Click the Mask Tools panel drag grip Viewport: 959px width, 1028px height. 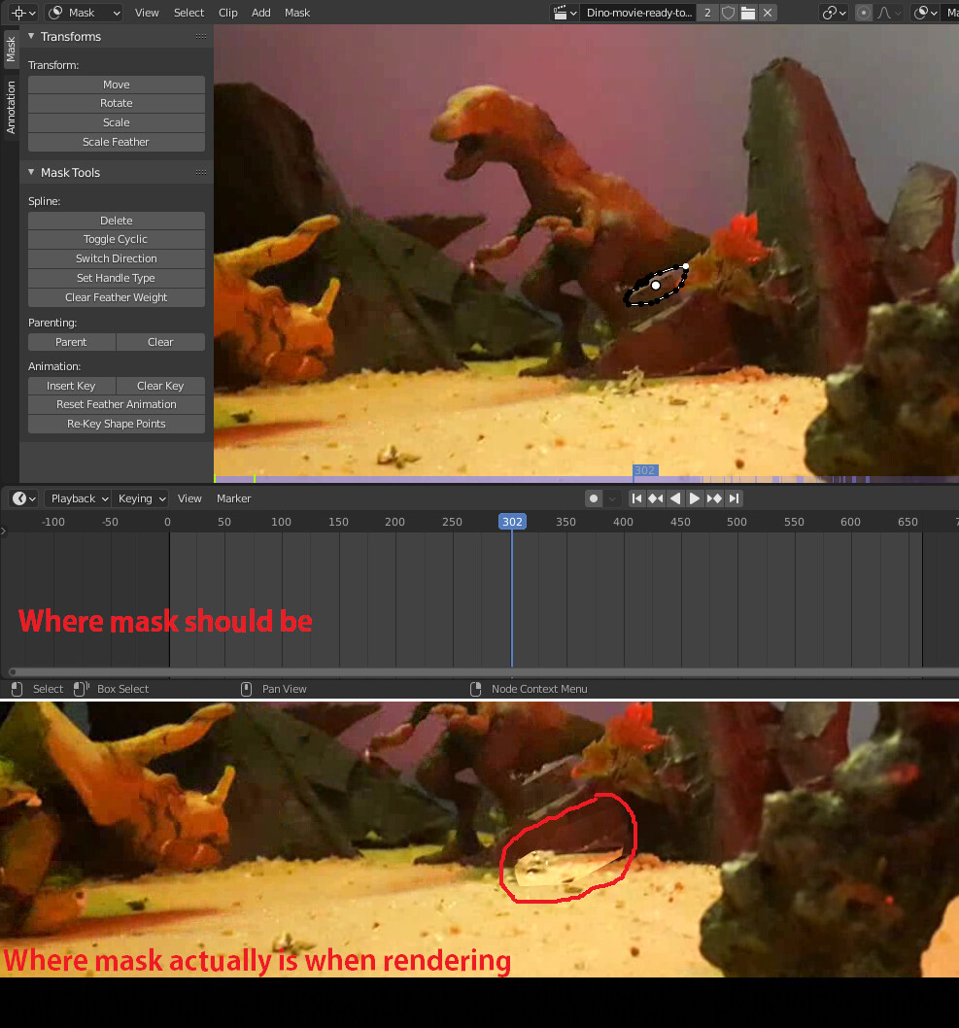[200, 172]
